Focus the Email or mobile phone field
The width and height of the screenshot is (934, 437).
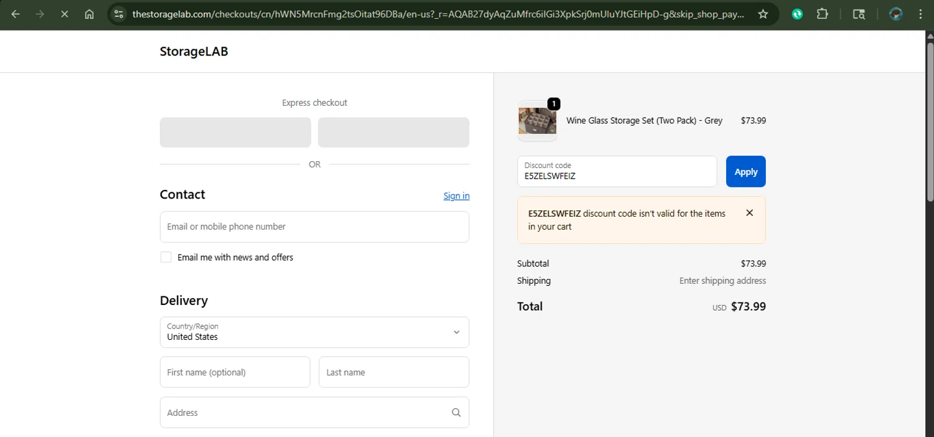314,227
